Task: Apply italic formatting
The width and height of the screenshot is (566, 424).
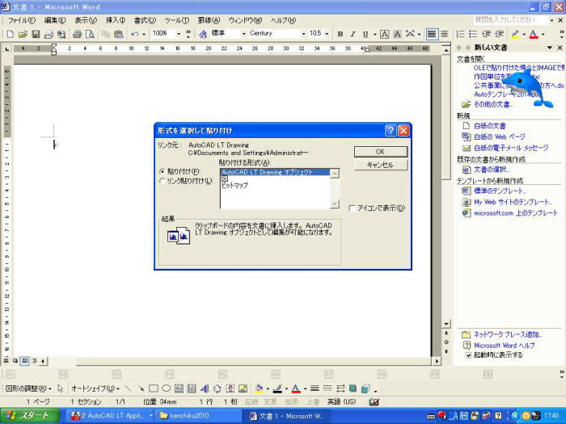Action: coord(353,34)
